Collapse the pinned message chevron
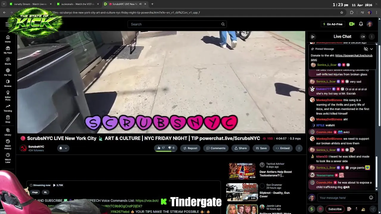Screen dimensions: 381x214 click(x=371, y=49)
